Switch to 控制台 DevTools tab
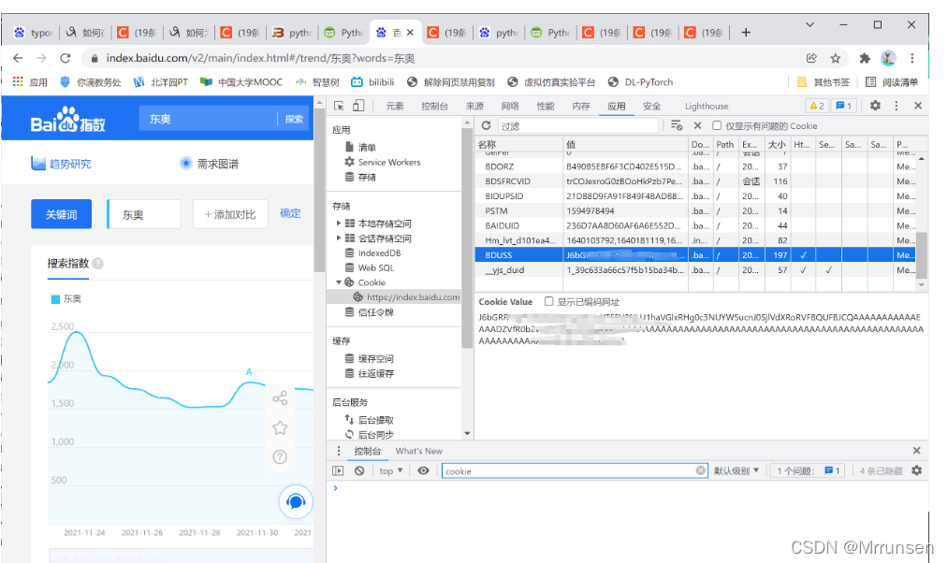The height and width of the screenshot is (563, 948). (x=434, y=106)
